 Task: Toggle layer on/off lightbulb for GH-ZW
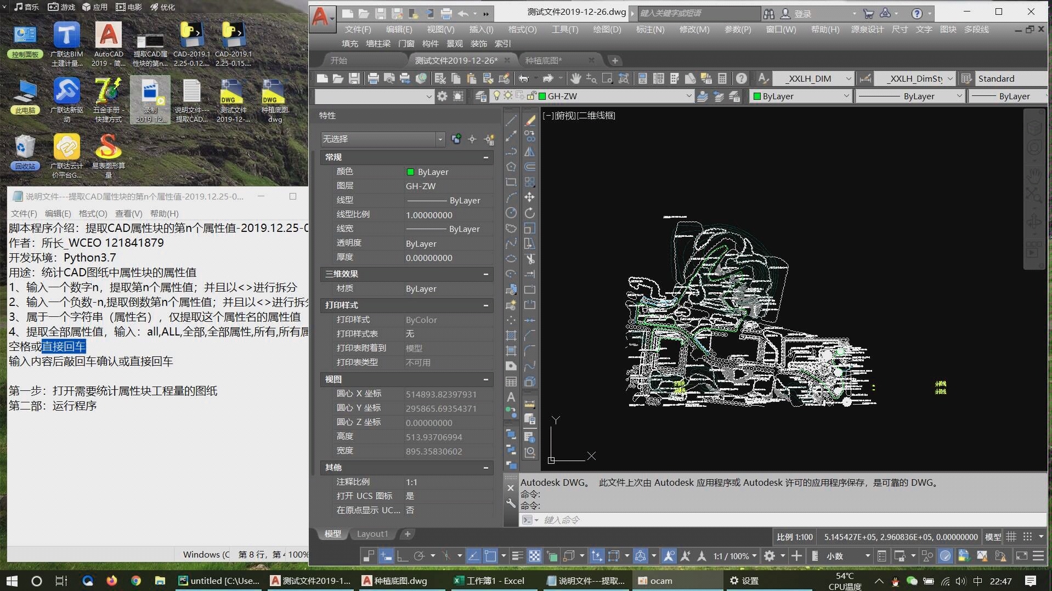point(497,96)
